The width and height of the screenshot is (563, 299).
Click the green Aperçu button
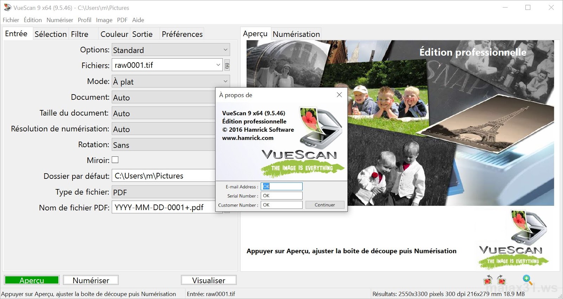click(x=32, y=280)
